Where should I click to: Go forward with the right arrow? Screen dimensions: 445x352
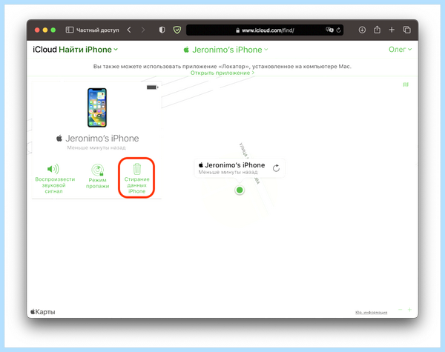coord(142,30)
